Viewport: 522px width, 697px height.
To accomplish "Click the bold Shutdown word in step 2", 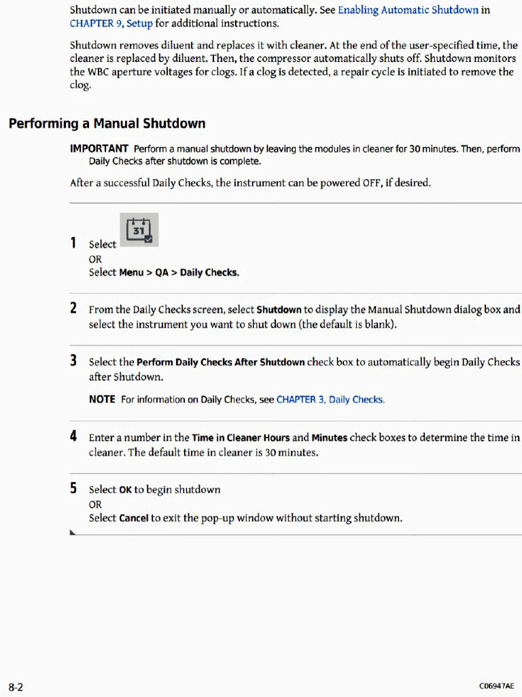I will [x=279, y=310].
